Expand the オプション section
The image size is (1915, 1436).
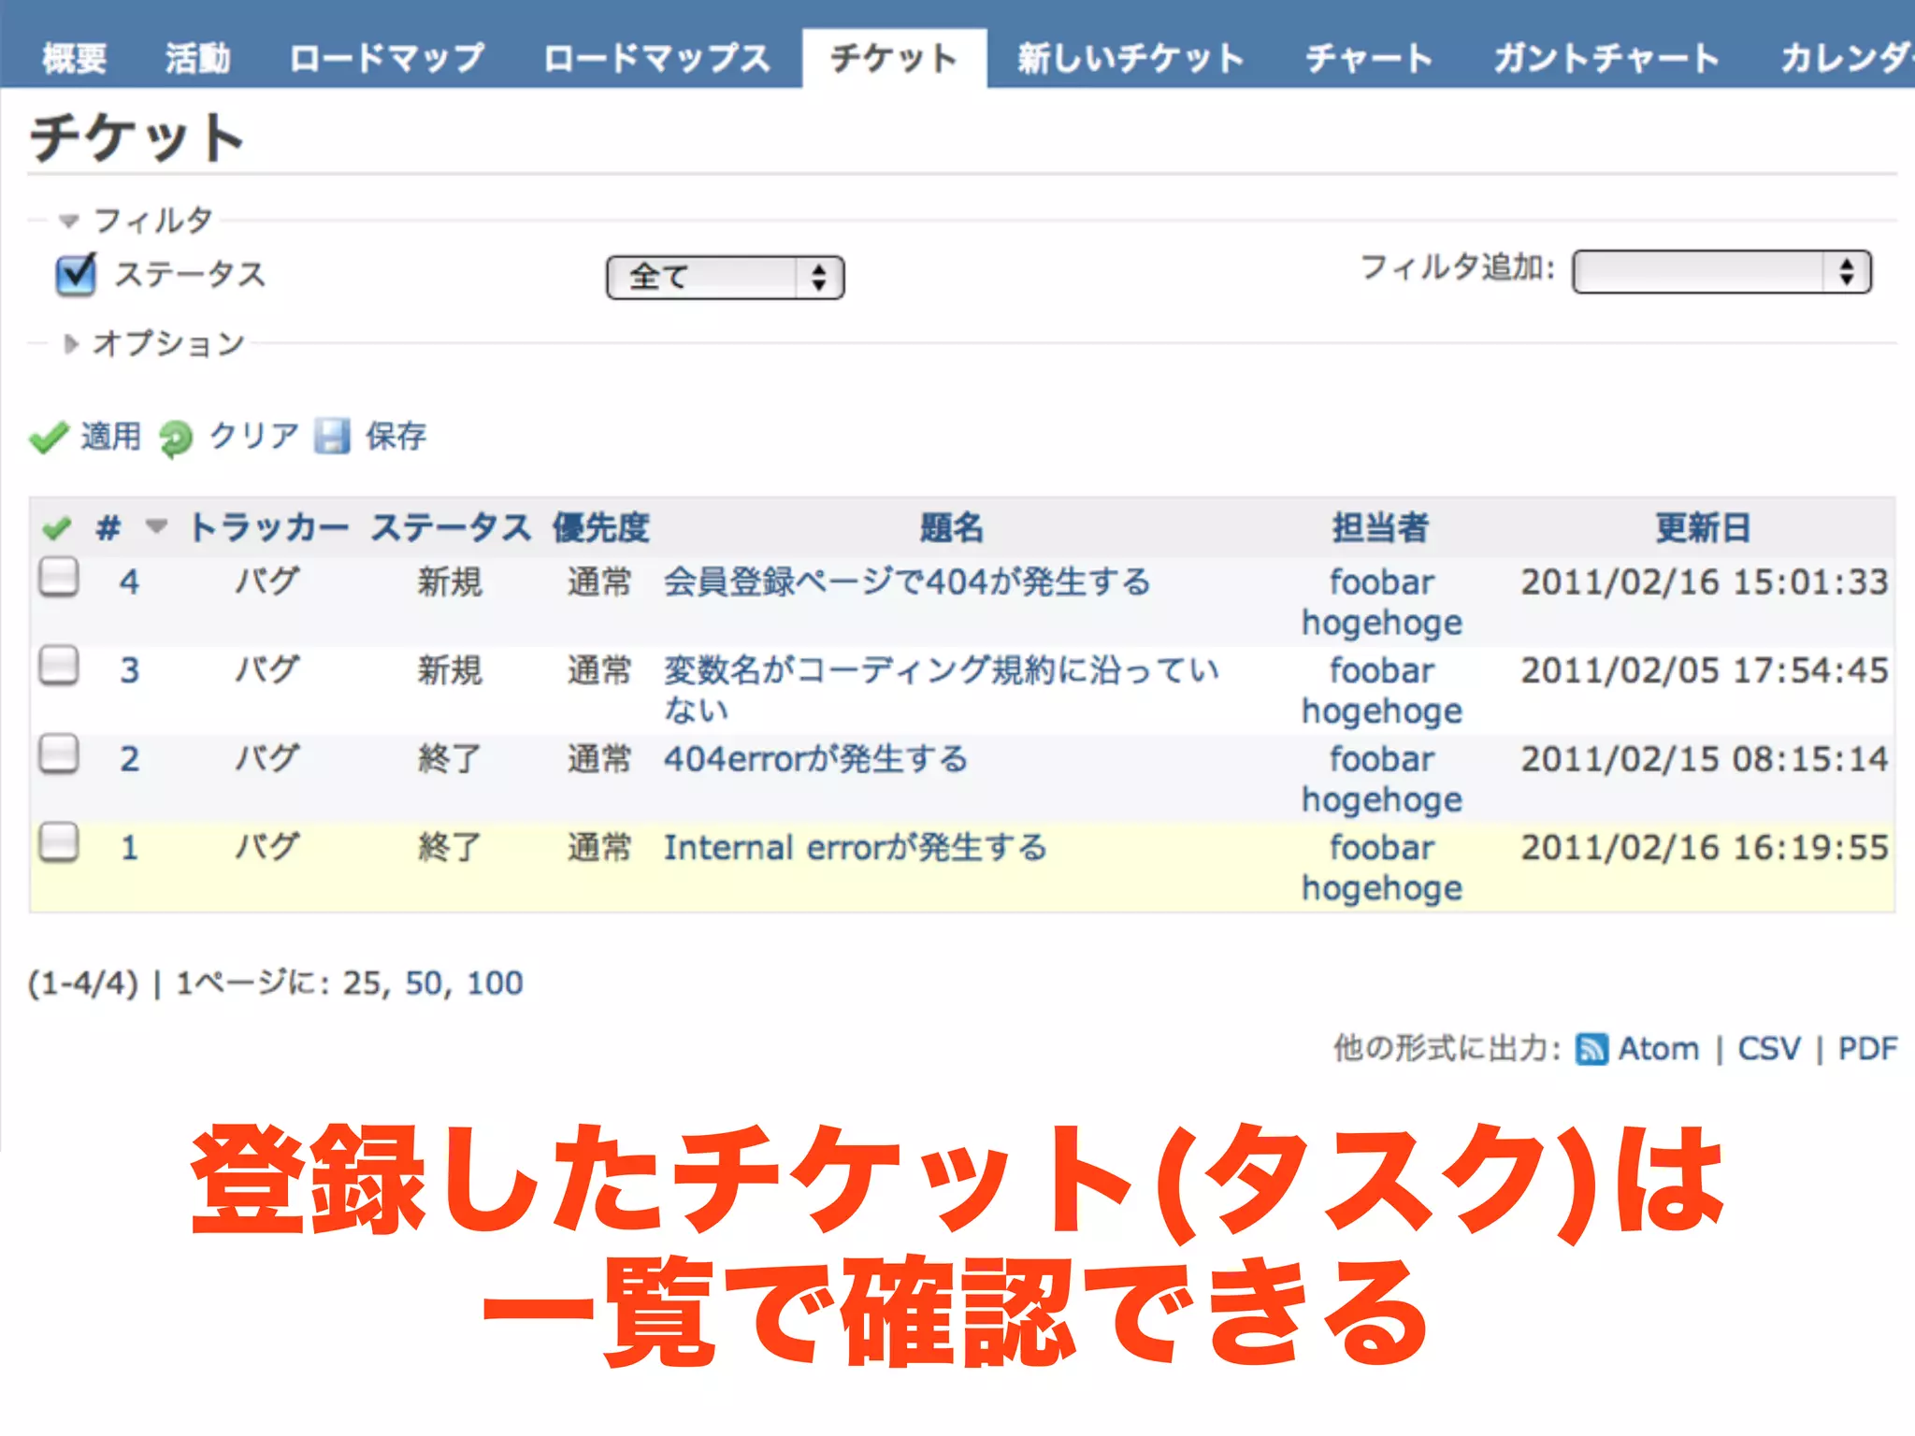tap(70, 344)
